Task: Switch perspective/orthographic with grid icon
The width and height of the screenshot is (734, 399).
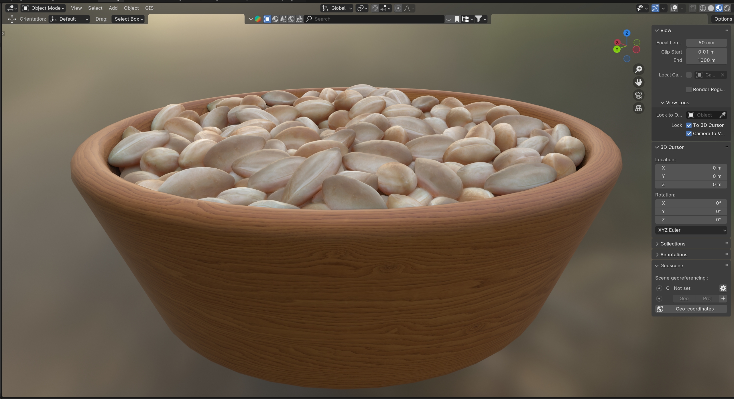Action: (639, 108)
